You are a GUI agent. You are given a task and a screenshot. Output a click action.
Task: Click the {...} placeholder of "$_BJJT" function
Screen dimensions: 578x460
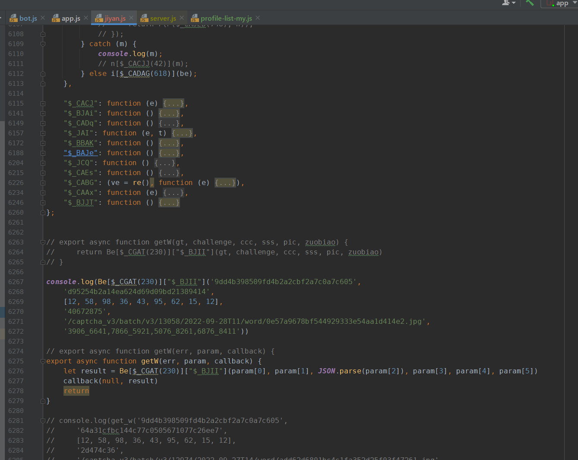click(x=169, y=203)
